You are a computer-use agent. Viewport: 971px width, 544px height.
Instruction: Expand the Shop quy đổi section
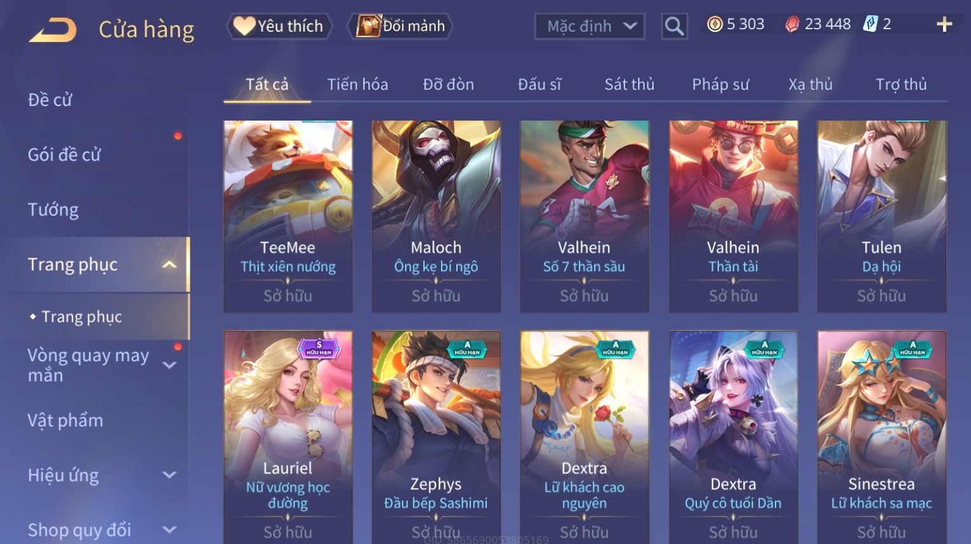[169, 529]
